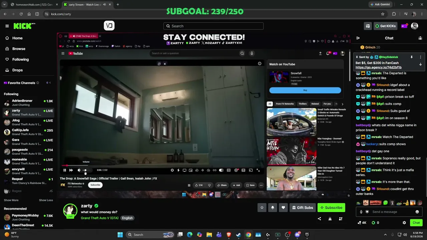Viewport: 427px width, 240px height.
Task: Open the chat emoji picker
Action: click(x=417, y=212)
